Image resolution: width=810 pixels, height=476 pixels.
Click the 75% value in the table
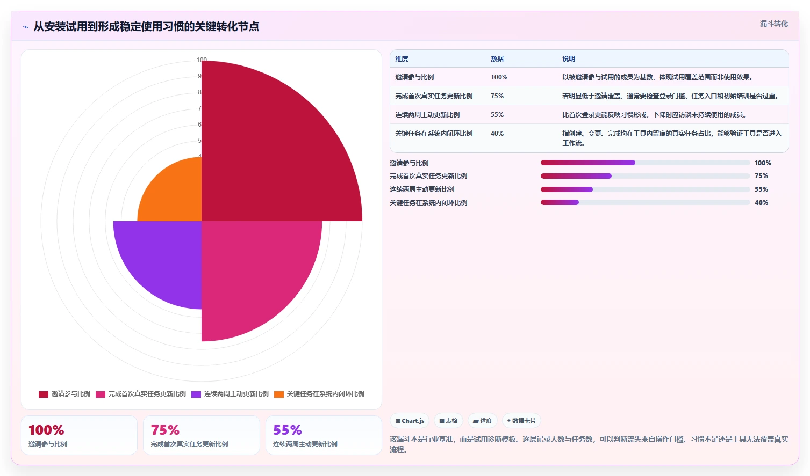pyautogui.click(x=497, y=96)
